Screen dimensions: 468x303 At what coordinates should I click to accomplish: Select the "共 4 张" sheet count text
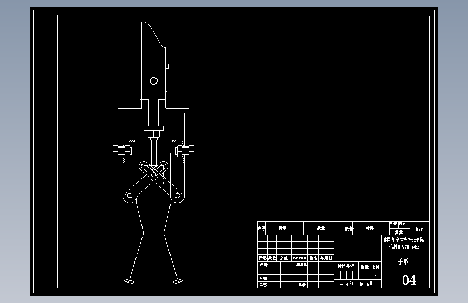point(346,284)
